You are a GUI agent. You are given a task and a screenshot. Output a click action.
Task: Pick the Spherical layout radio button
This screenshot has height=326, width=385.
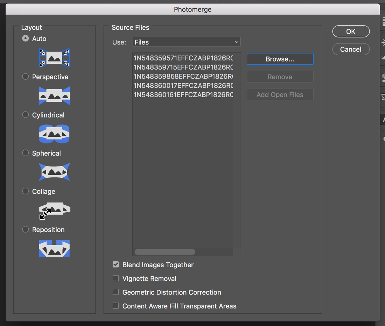click(26, 153)
